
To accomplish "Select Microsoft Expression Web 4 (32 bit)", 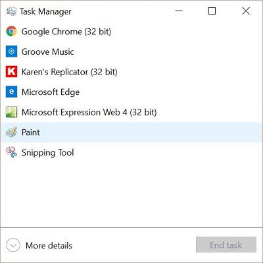I will click(131, 112).
